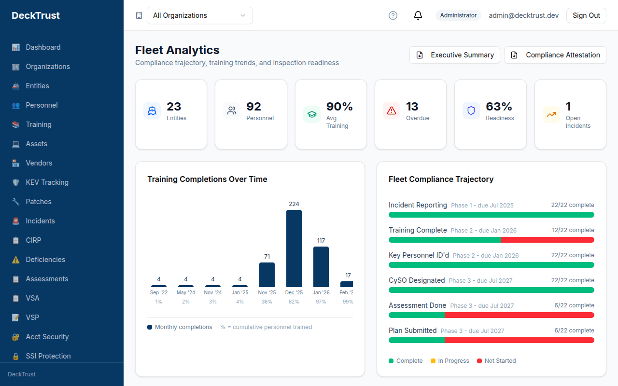Open the notifications bell
This screenshot has height=386, width=618.
(418, 15)
